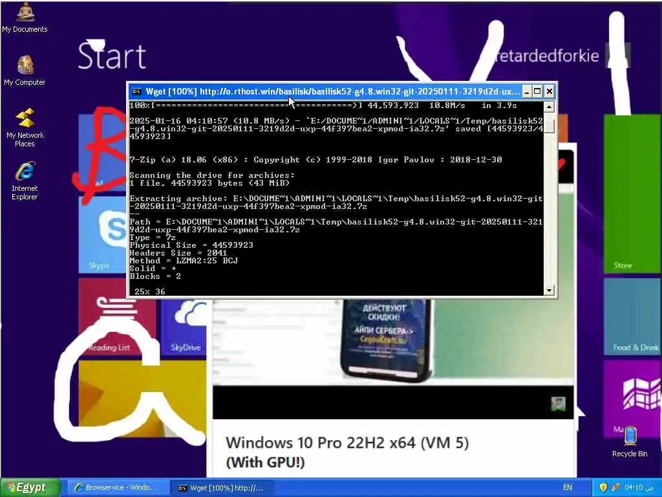
Task: Open the Recycle Bin icon
Action: [630, 441]
